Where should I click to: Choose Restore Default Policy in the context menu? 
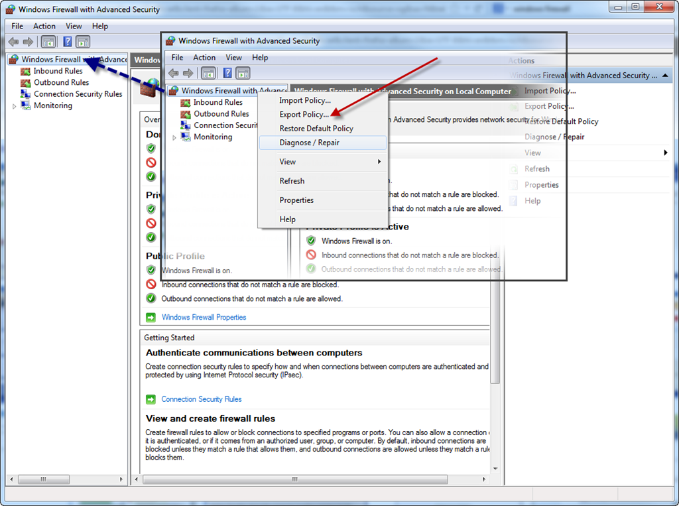[316, 129]
